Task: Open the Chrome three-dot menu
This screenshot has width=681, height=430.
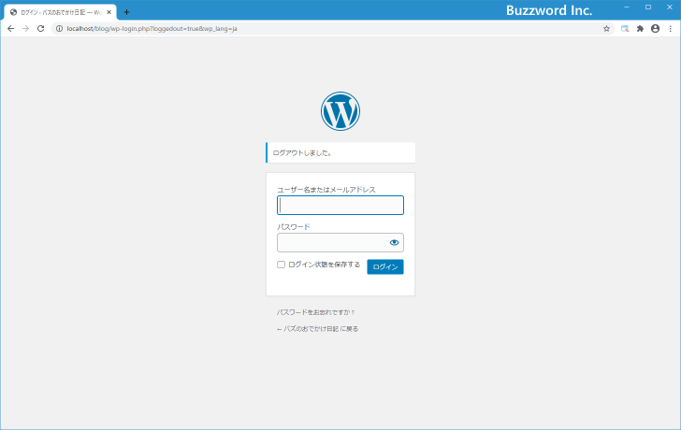Action: tap(670, 29)
